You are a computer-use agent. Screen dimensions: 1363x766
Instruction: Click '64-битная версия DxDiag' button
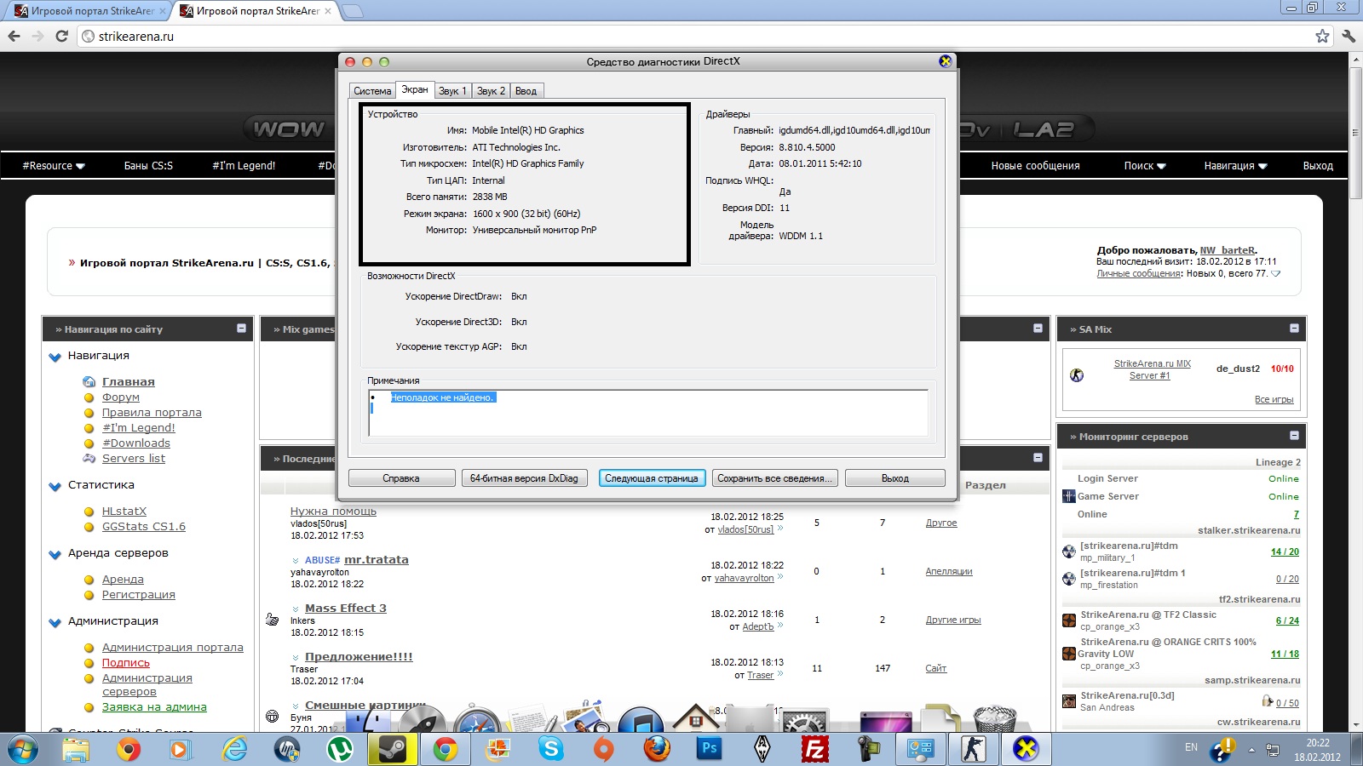tap(524, 478)
